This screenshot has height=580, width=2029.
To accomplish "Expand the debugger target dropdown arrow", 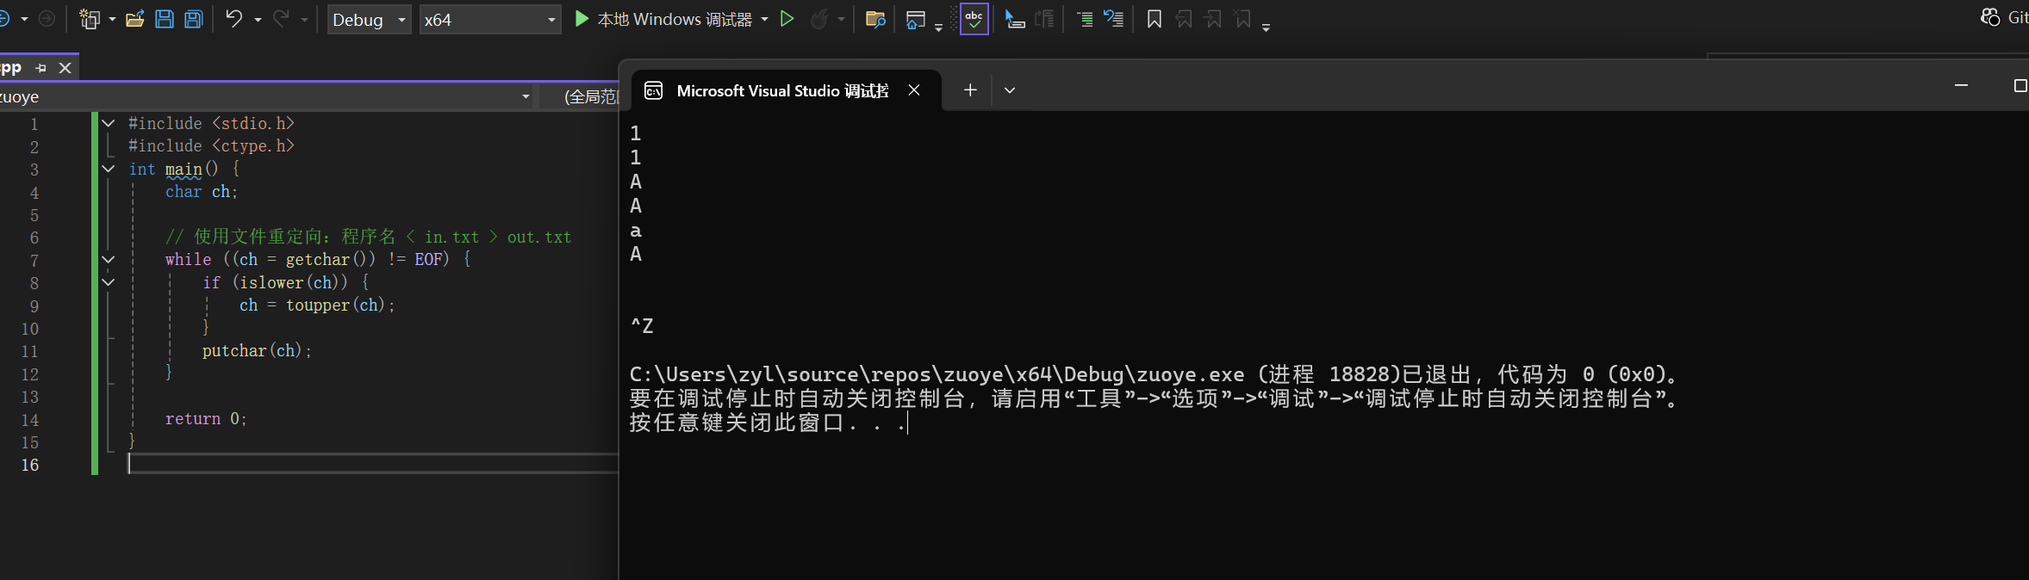I will (x=764, y=19).
